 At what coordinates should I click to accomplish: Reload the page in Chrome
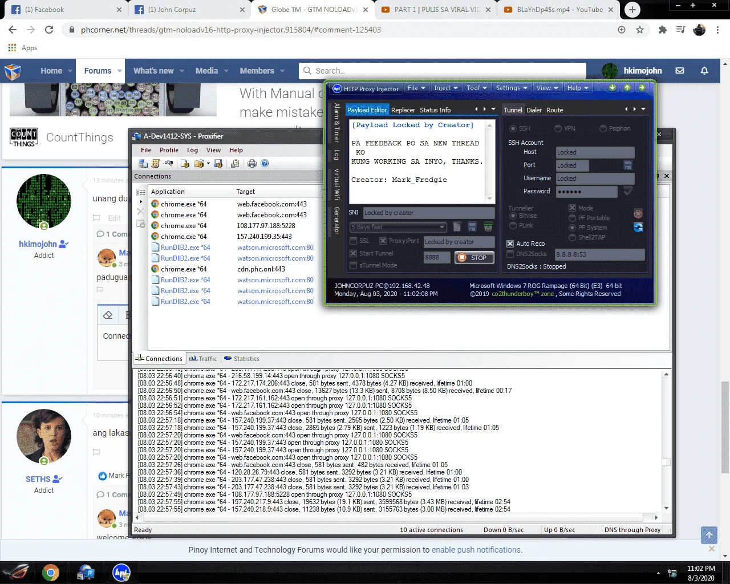pos(49,30)
